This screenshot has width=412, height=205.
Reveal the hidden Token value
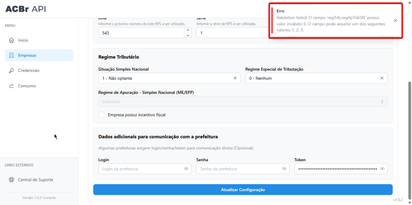click(x=382, y=169)
